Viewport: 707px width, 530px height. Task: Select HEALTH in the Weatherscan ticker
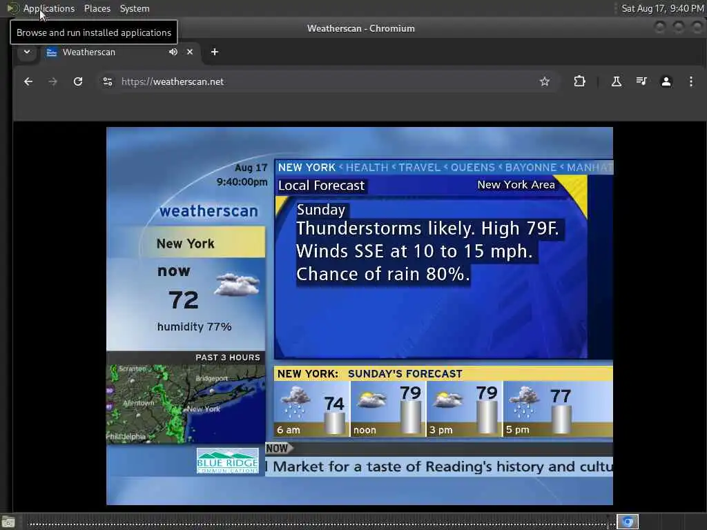coord(367,168)
